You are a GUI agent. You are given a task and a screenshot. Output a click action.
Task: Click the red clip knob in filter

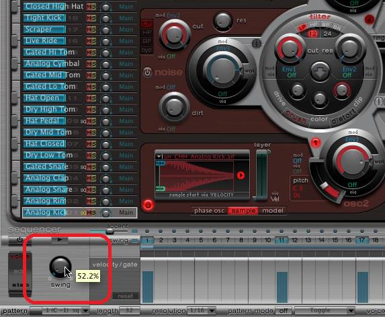(342, 90)
